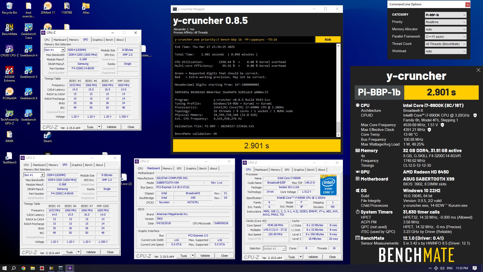Click Validate in top CPU-Z window
483x272 pixels.
111,127
